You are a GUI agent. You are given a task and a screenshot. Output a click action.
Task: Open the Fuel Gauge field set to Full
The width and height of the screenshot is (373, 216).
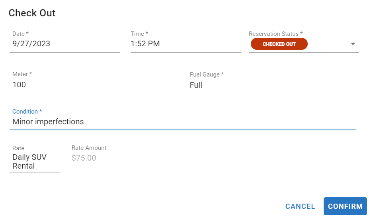(271, 85)
